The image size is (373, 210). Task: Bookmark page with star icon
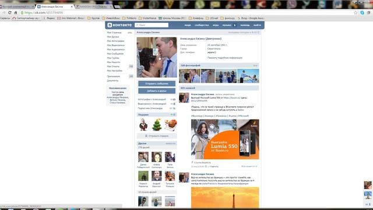click(356, 13)
